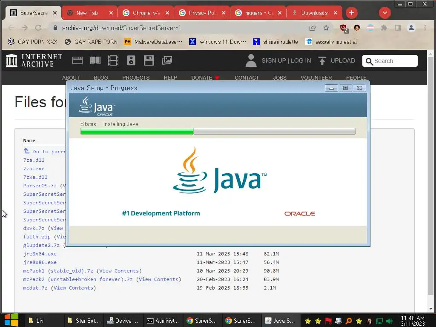This screenshot has height=327, width=436.
Task: Open the Chrome extensions puzzle icon
Action: pyautogui.click(x=384, y=28)
